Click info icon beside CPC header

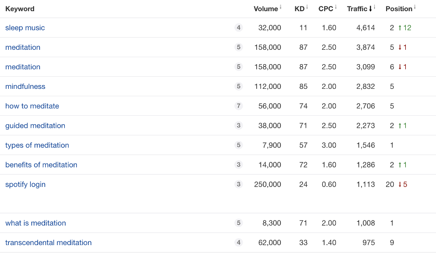[336, 7]
